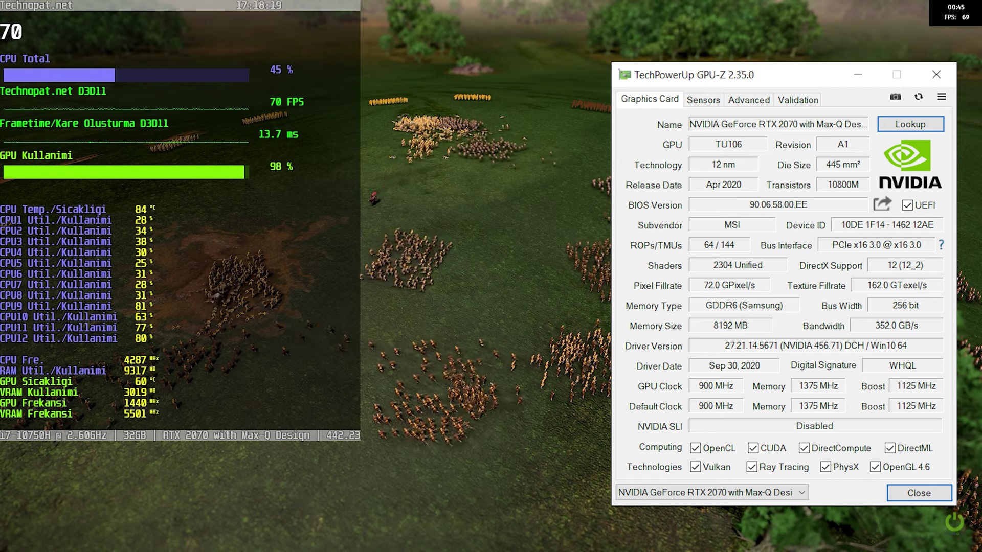Viewport: 982px width, 552px height.
Task: Click the BIOS export share arrow icon
Action: coord(882,204)
